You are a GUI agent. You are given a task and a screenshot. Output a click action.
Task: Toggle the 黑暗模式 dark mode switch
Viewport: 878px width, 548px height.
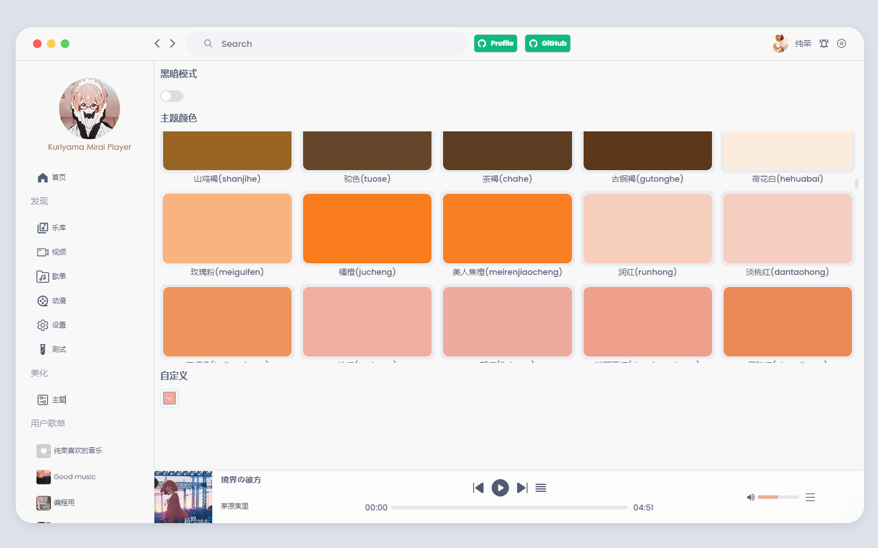[x=172, y=96]
